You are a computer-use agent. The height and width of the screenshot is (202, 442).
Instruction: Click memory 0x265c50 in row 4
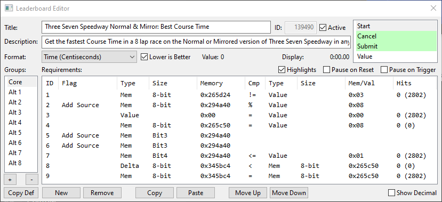pyautogui.click(x=215, y=125)
